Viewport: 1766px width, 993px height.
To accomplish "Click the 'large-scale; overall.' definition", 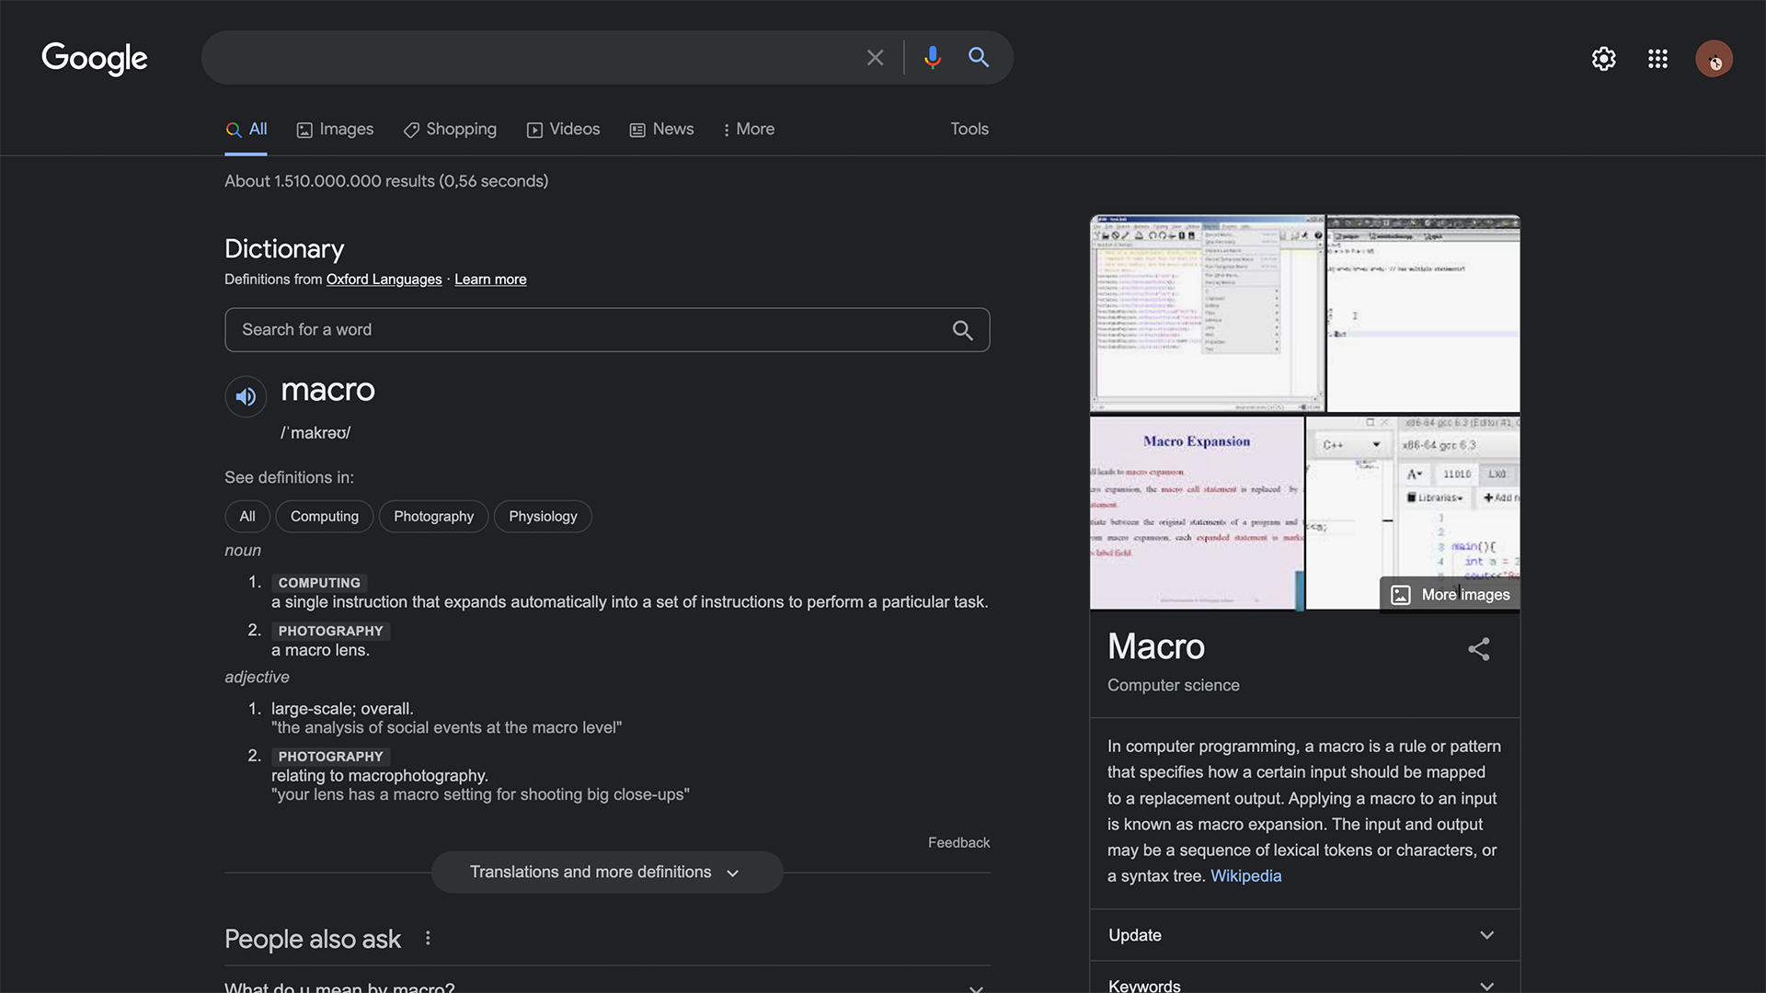I will [x=342, y=709].
